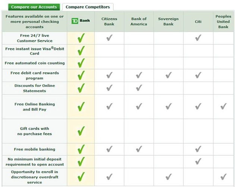
Task: Click the Gift cards with no purchase fees label
Action: pyautogui.click(x=35, y=131)
